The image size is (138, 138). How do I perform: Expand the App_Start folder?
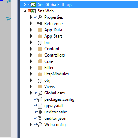click(x=31, y=36)
